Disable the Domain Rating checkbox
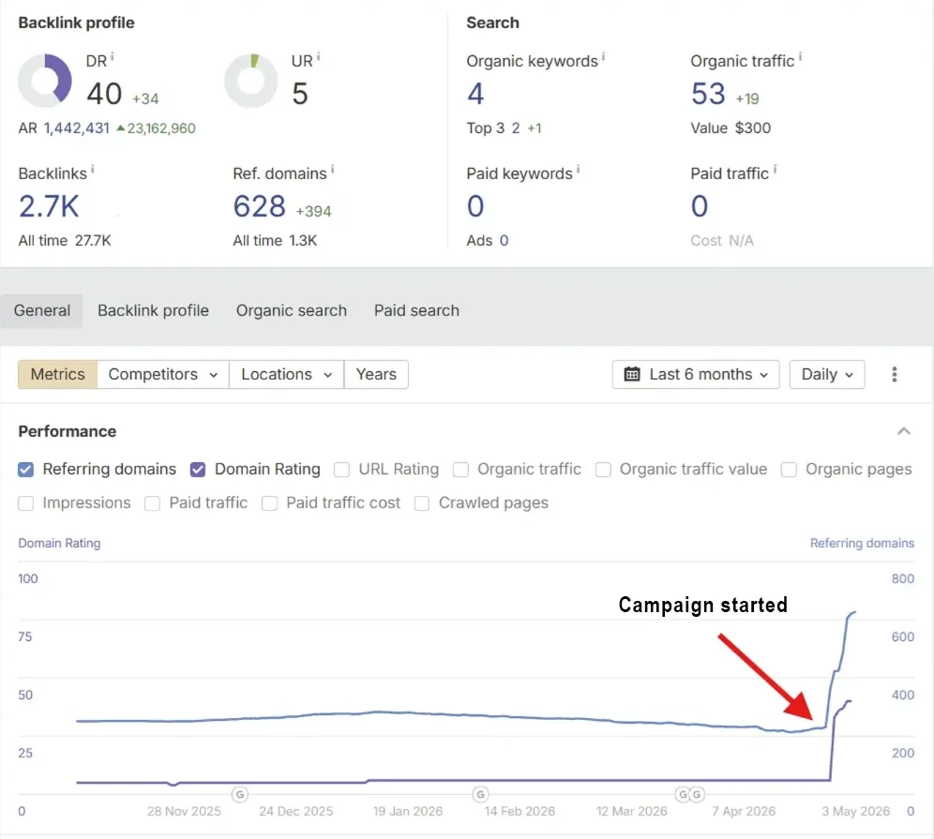934x839 pixels. pyautogui.click(x=198, y=470)
